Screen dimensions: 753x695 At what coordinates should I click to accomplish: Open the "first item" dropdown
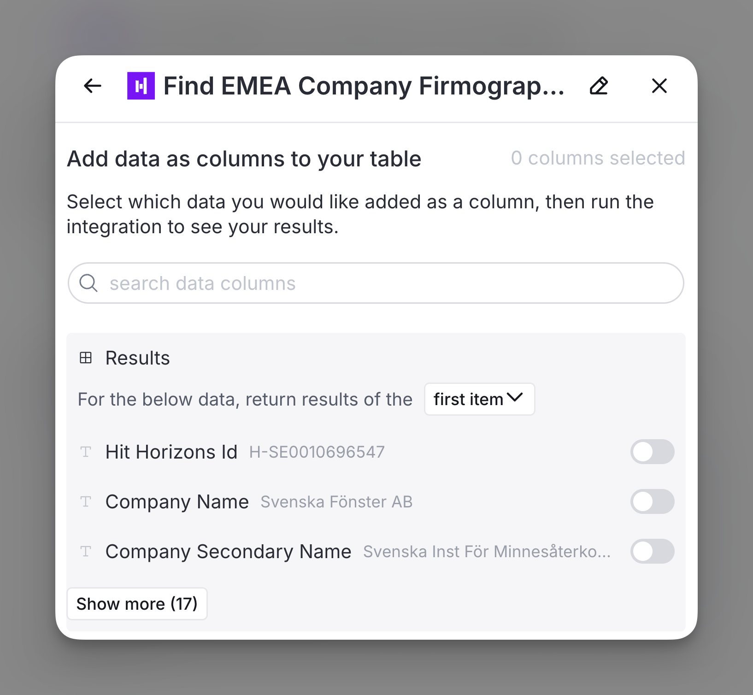(469, 399)
